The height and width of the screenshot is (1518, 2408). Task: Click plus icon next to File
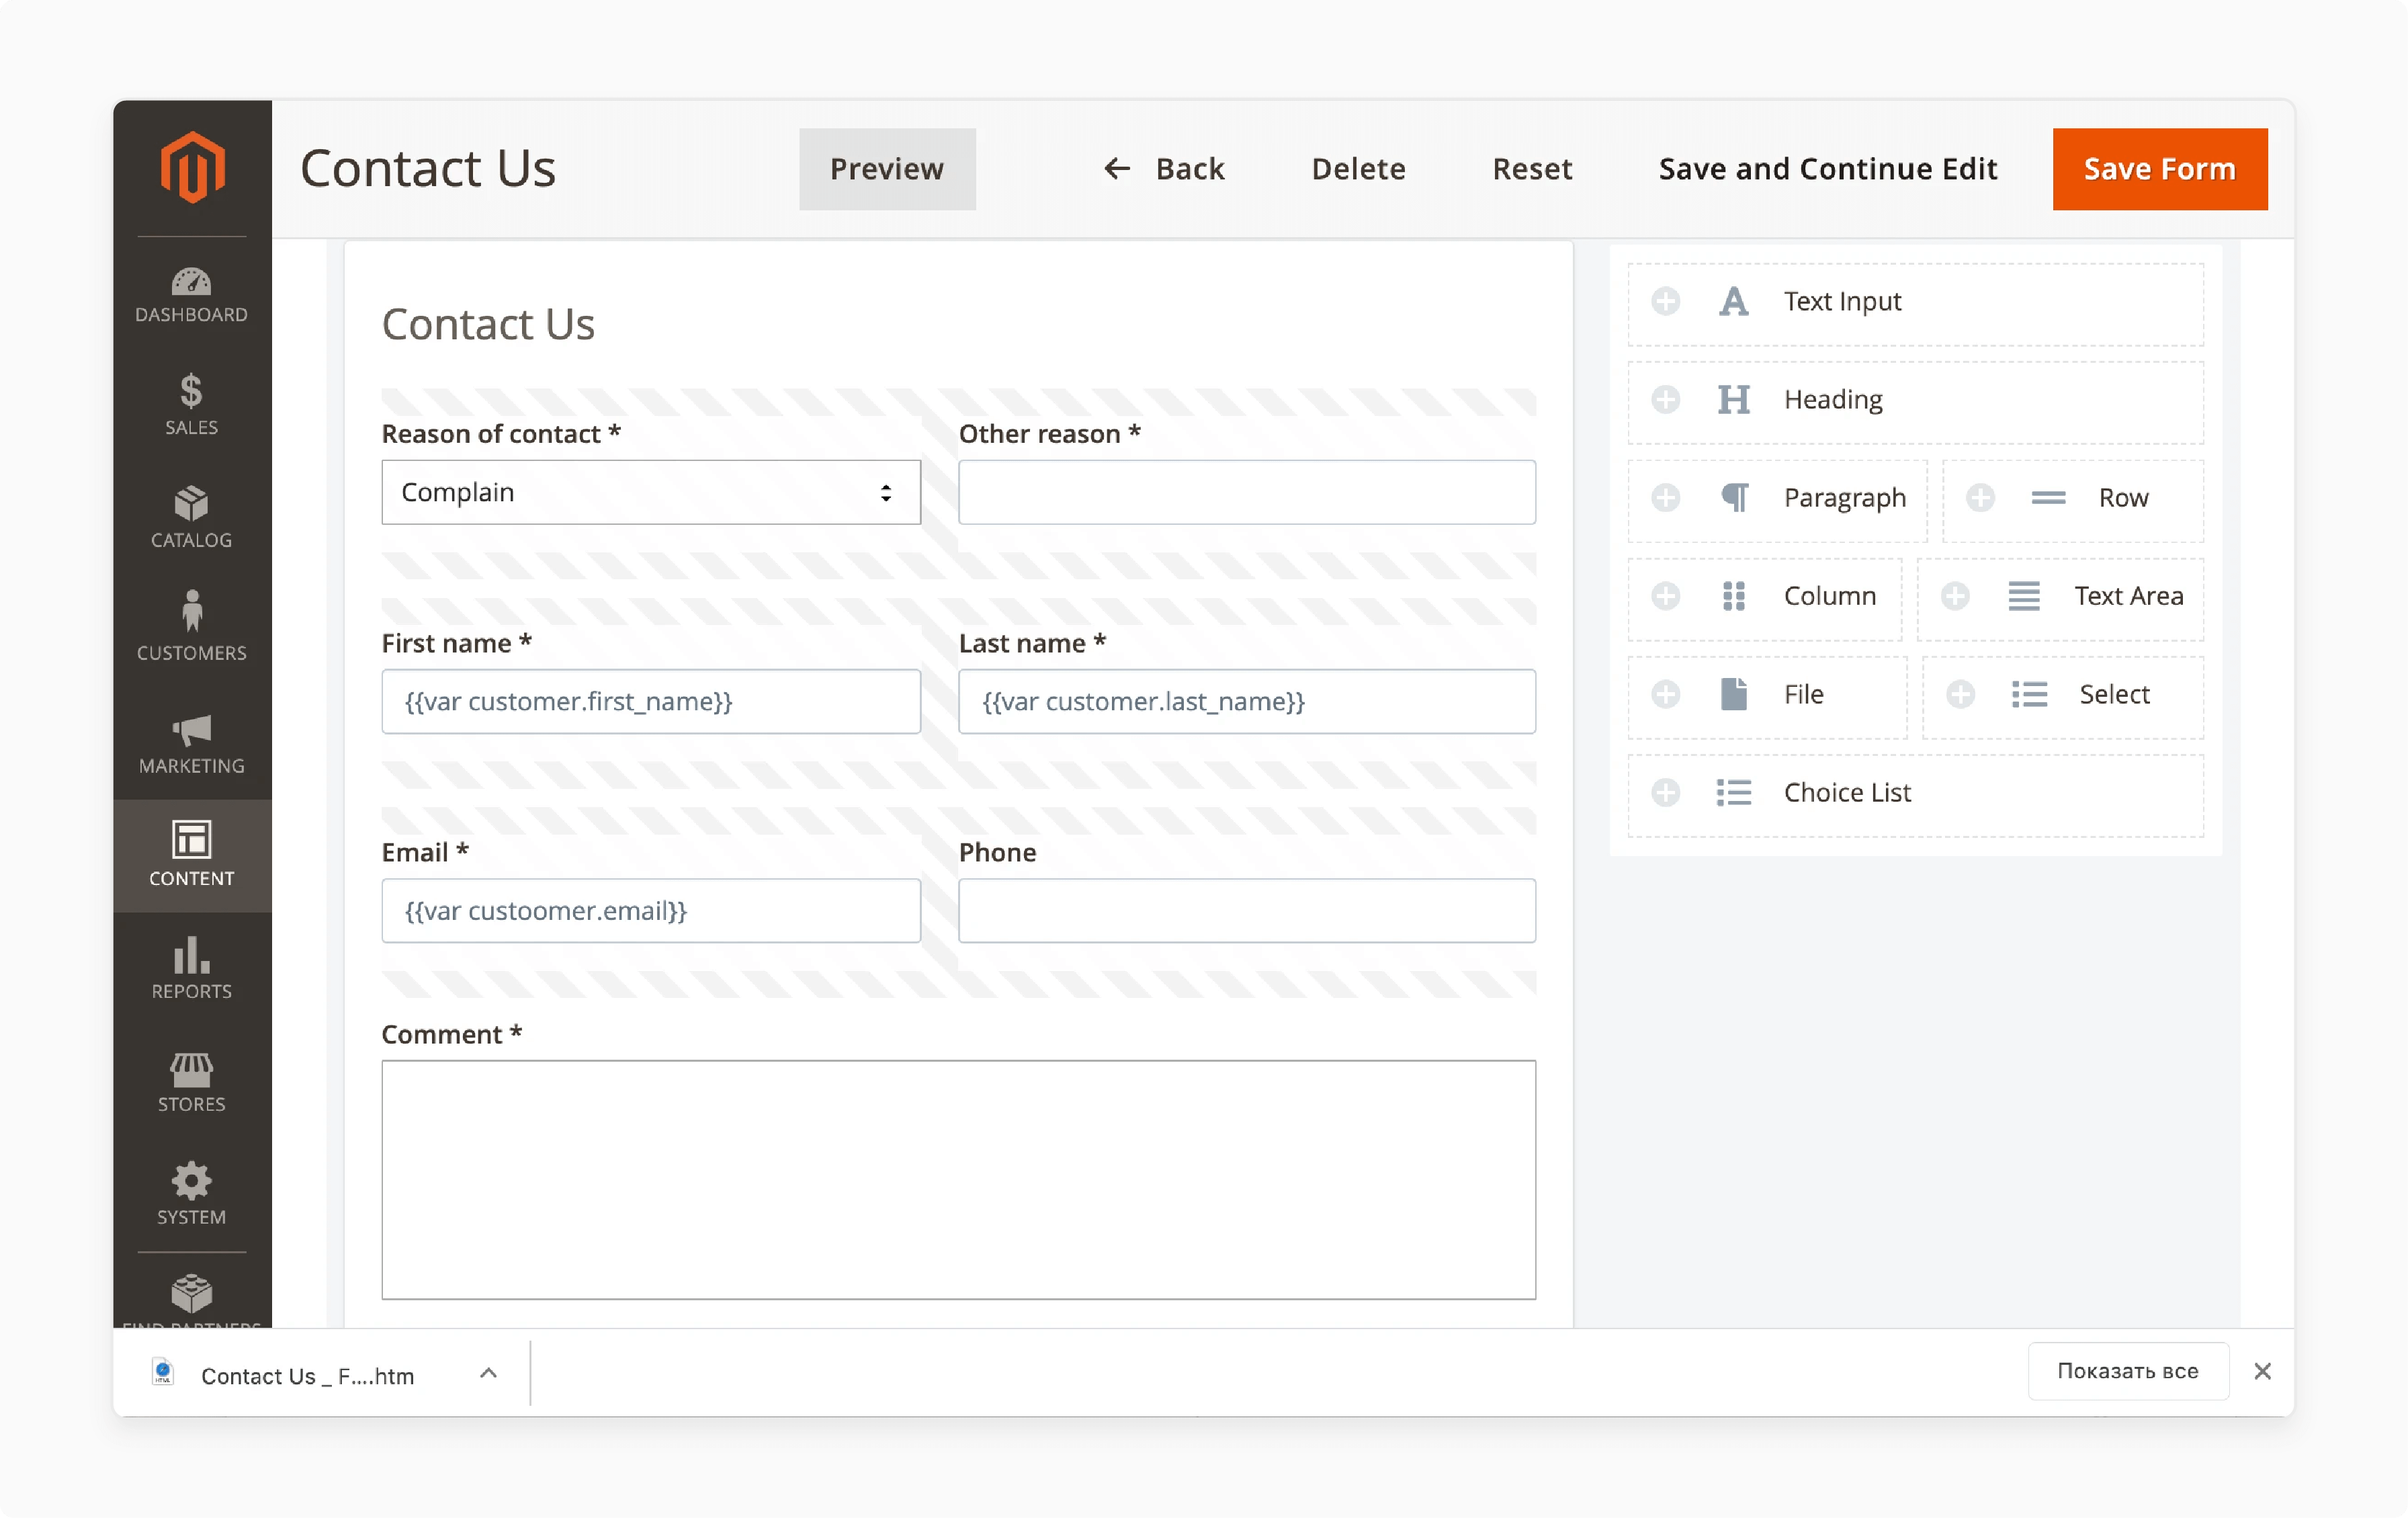point(1665,694)
